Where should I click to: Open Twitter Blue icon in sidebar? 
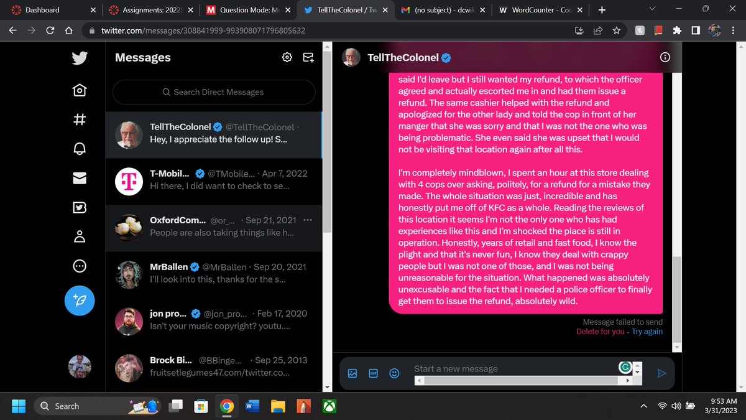(79, 207)
